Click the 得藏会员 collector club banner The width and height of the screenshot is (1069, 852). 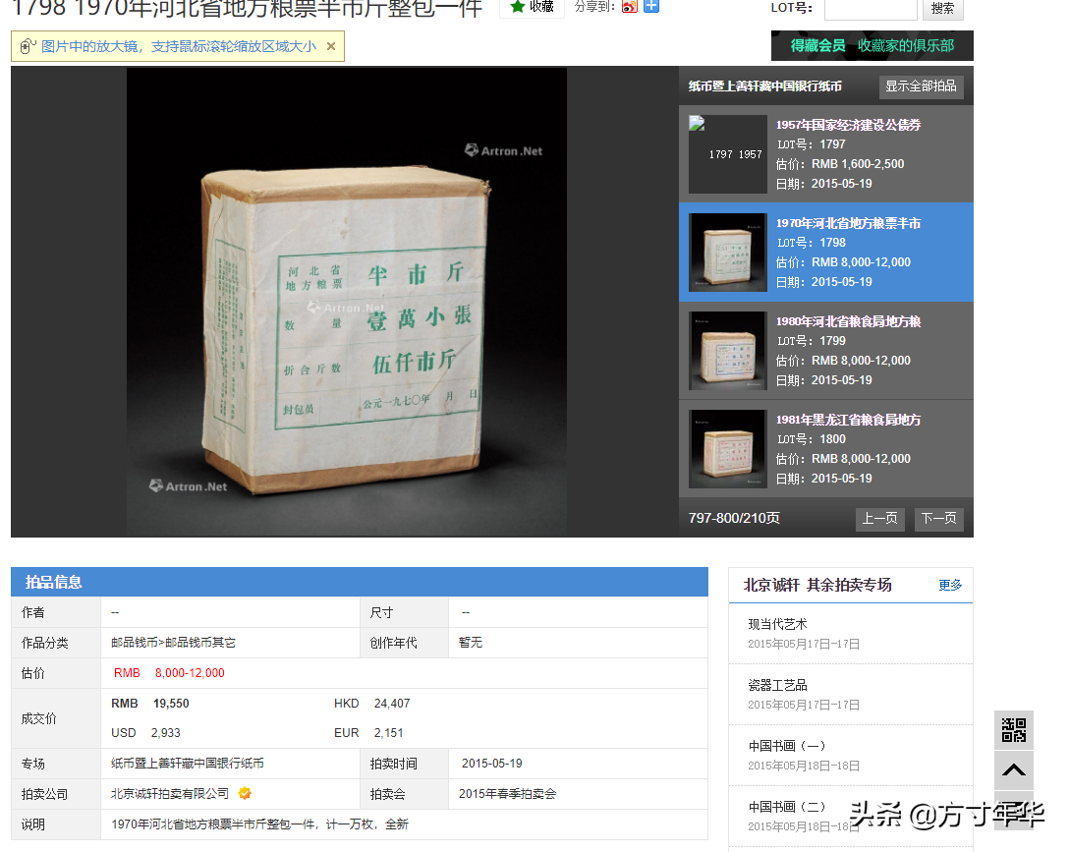872,46
